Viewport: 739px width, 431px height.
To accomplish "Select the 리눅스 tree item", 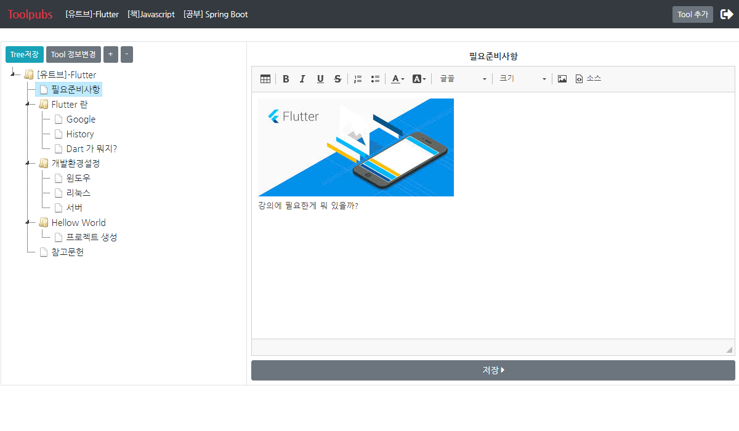I will click(78, 193).
